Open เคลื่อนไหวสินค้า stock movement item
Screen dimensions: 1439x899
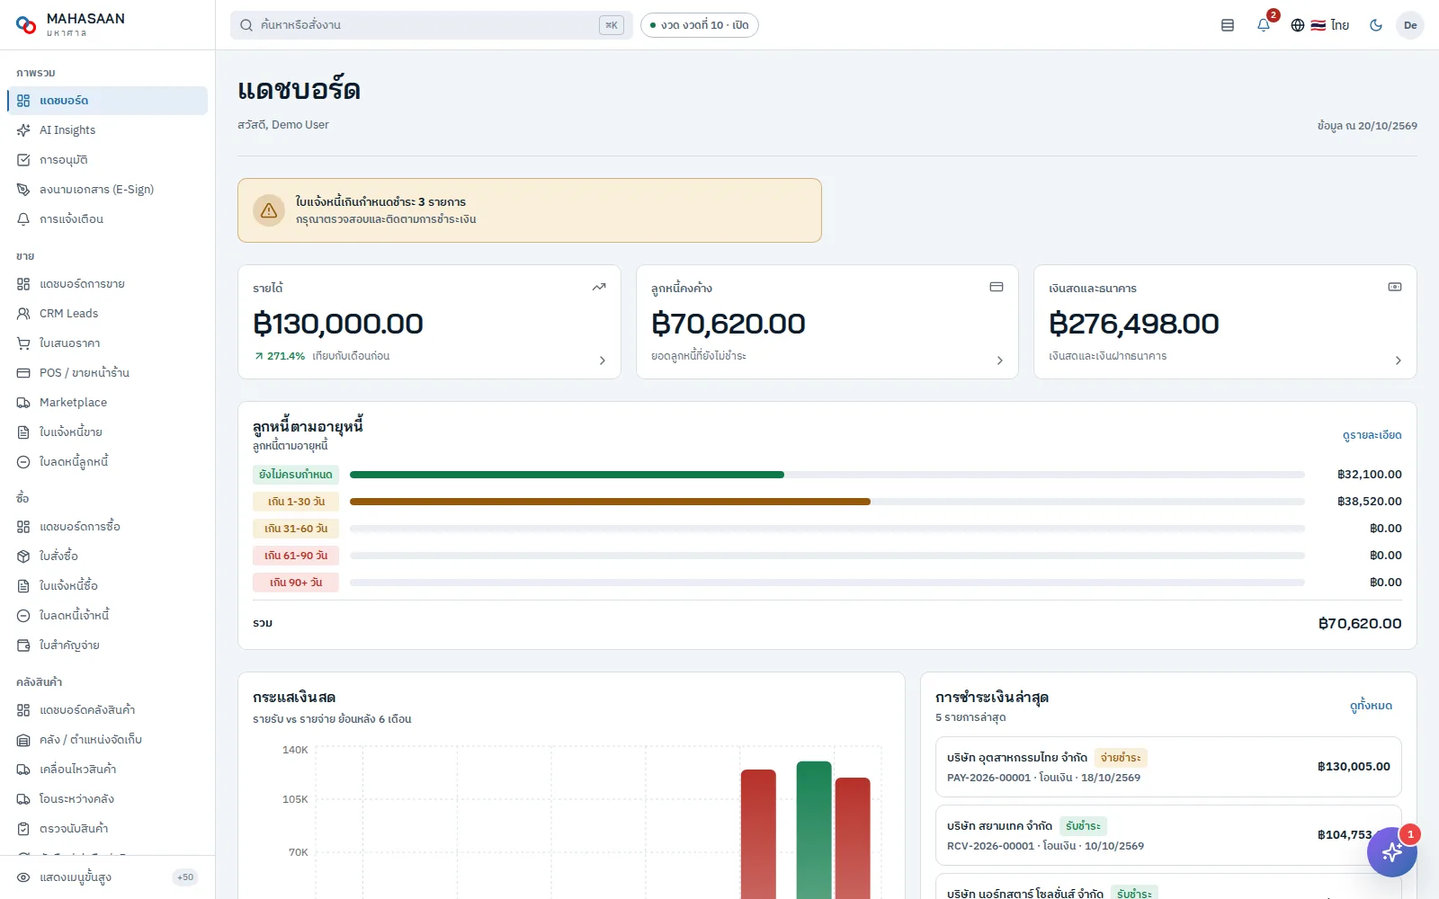[107, 770]
